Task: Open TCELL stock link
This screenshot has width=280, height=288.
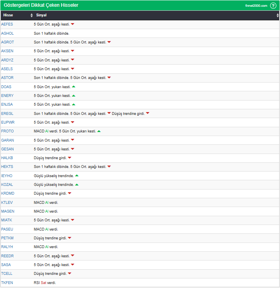Action: click(7, 274)
